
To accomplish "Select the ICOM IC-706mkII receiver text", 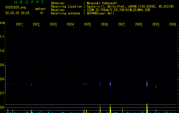I will pyautogui.click(x=118, y=10).
